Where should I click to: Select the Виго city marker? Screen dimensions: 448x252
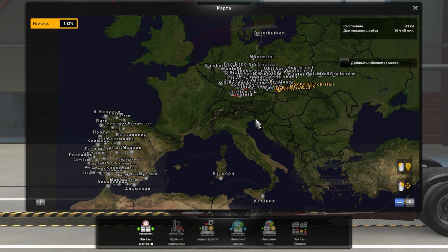(101, 125)
